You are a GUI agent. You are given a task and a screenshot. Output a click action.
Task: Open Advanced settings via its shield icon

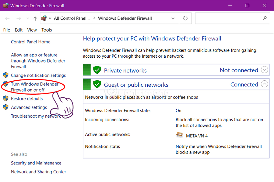pyautogui.click(x=5, y=107)
